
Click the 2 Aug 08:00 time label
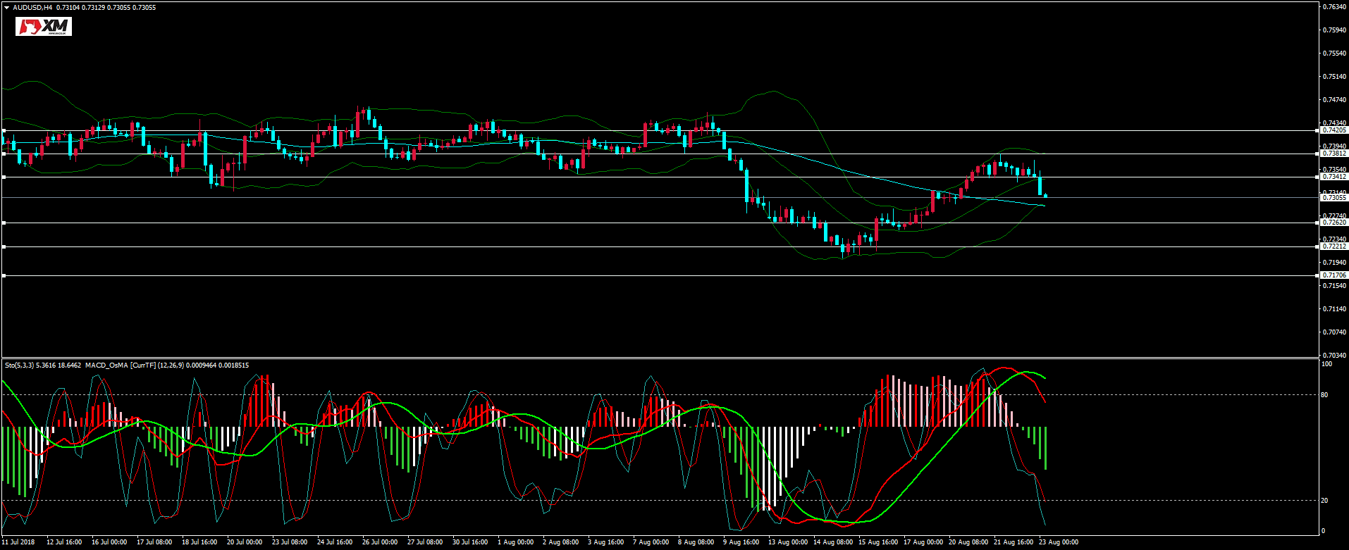click(x=560, y=542)
